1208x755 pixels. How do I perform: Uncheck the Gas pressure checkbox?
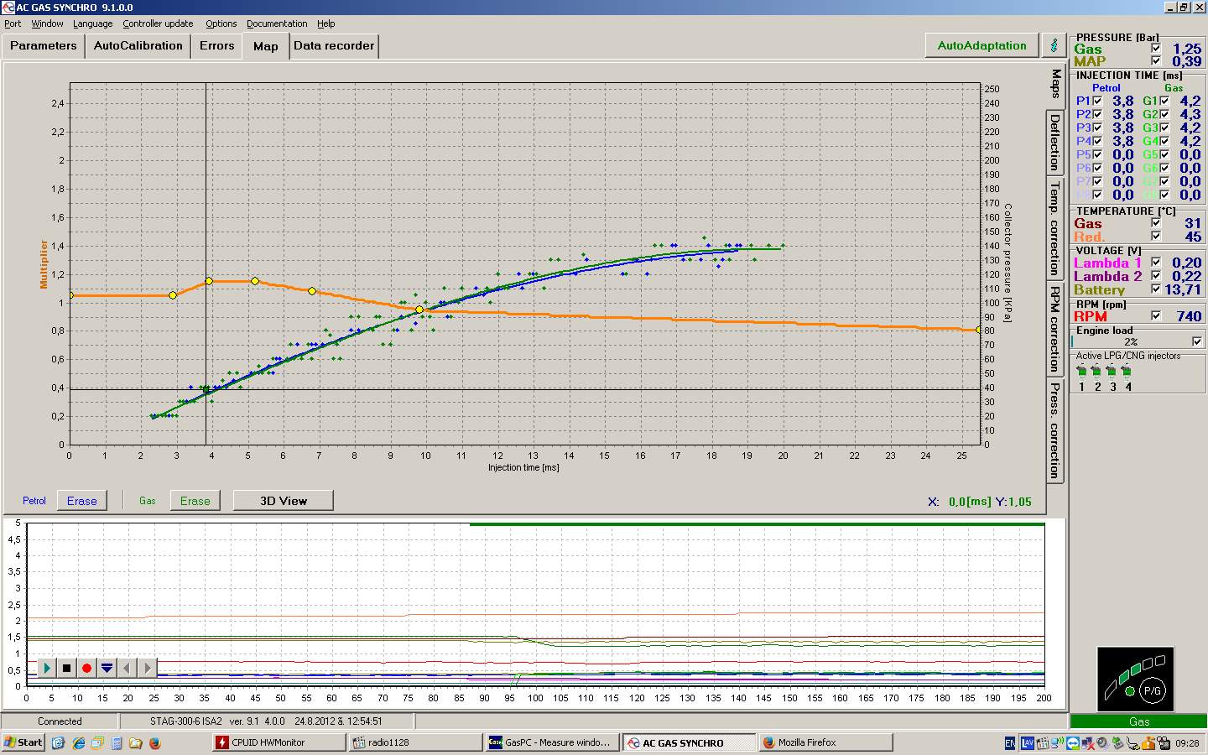click(1156, 49)
